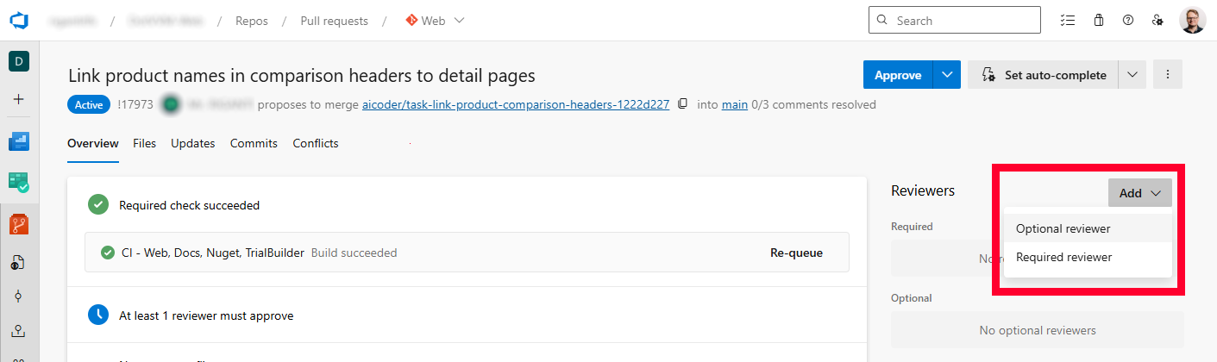Copy the source branch name
The height and width of the screenshot is (362, 1217).
(x=683, y=104)
